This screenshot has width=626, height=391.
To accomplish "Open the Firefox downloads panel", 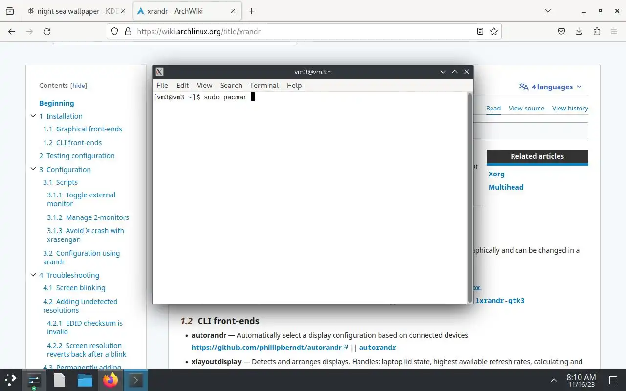I will tap(579, 31).
